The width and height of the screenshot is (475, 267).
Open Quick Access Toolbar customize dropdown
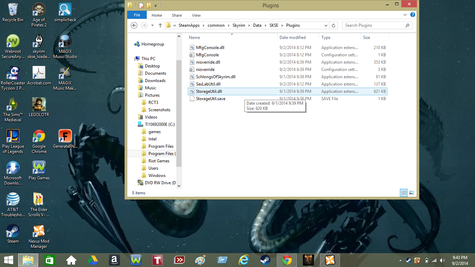point(156,6)
